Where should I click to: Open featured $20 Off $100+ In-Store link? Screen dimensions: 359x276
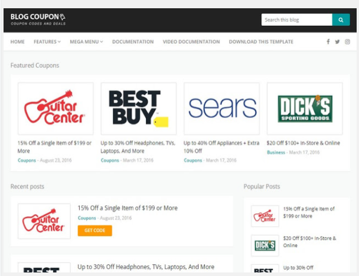click(x=303, y=143)
